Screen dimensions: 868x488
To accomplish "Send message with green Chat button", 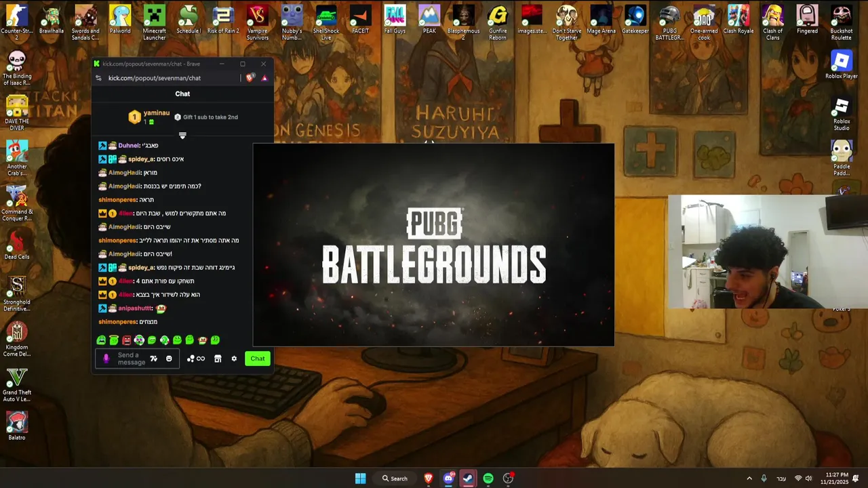I will [258, 359].
